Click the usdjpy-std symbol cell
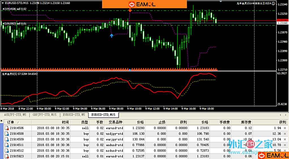The width and height of the screenshot is (289, 159). coord(115,134)
